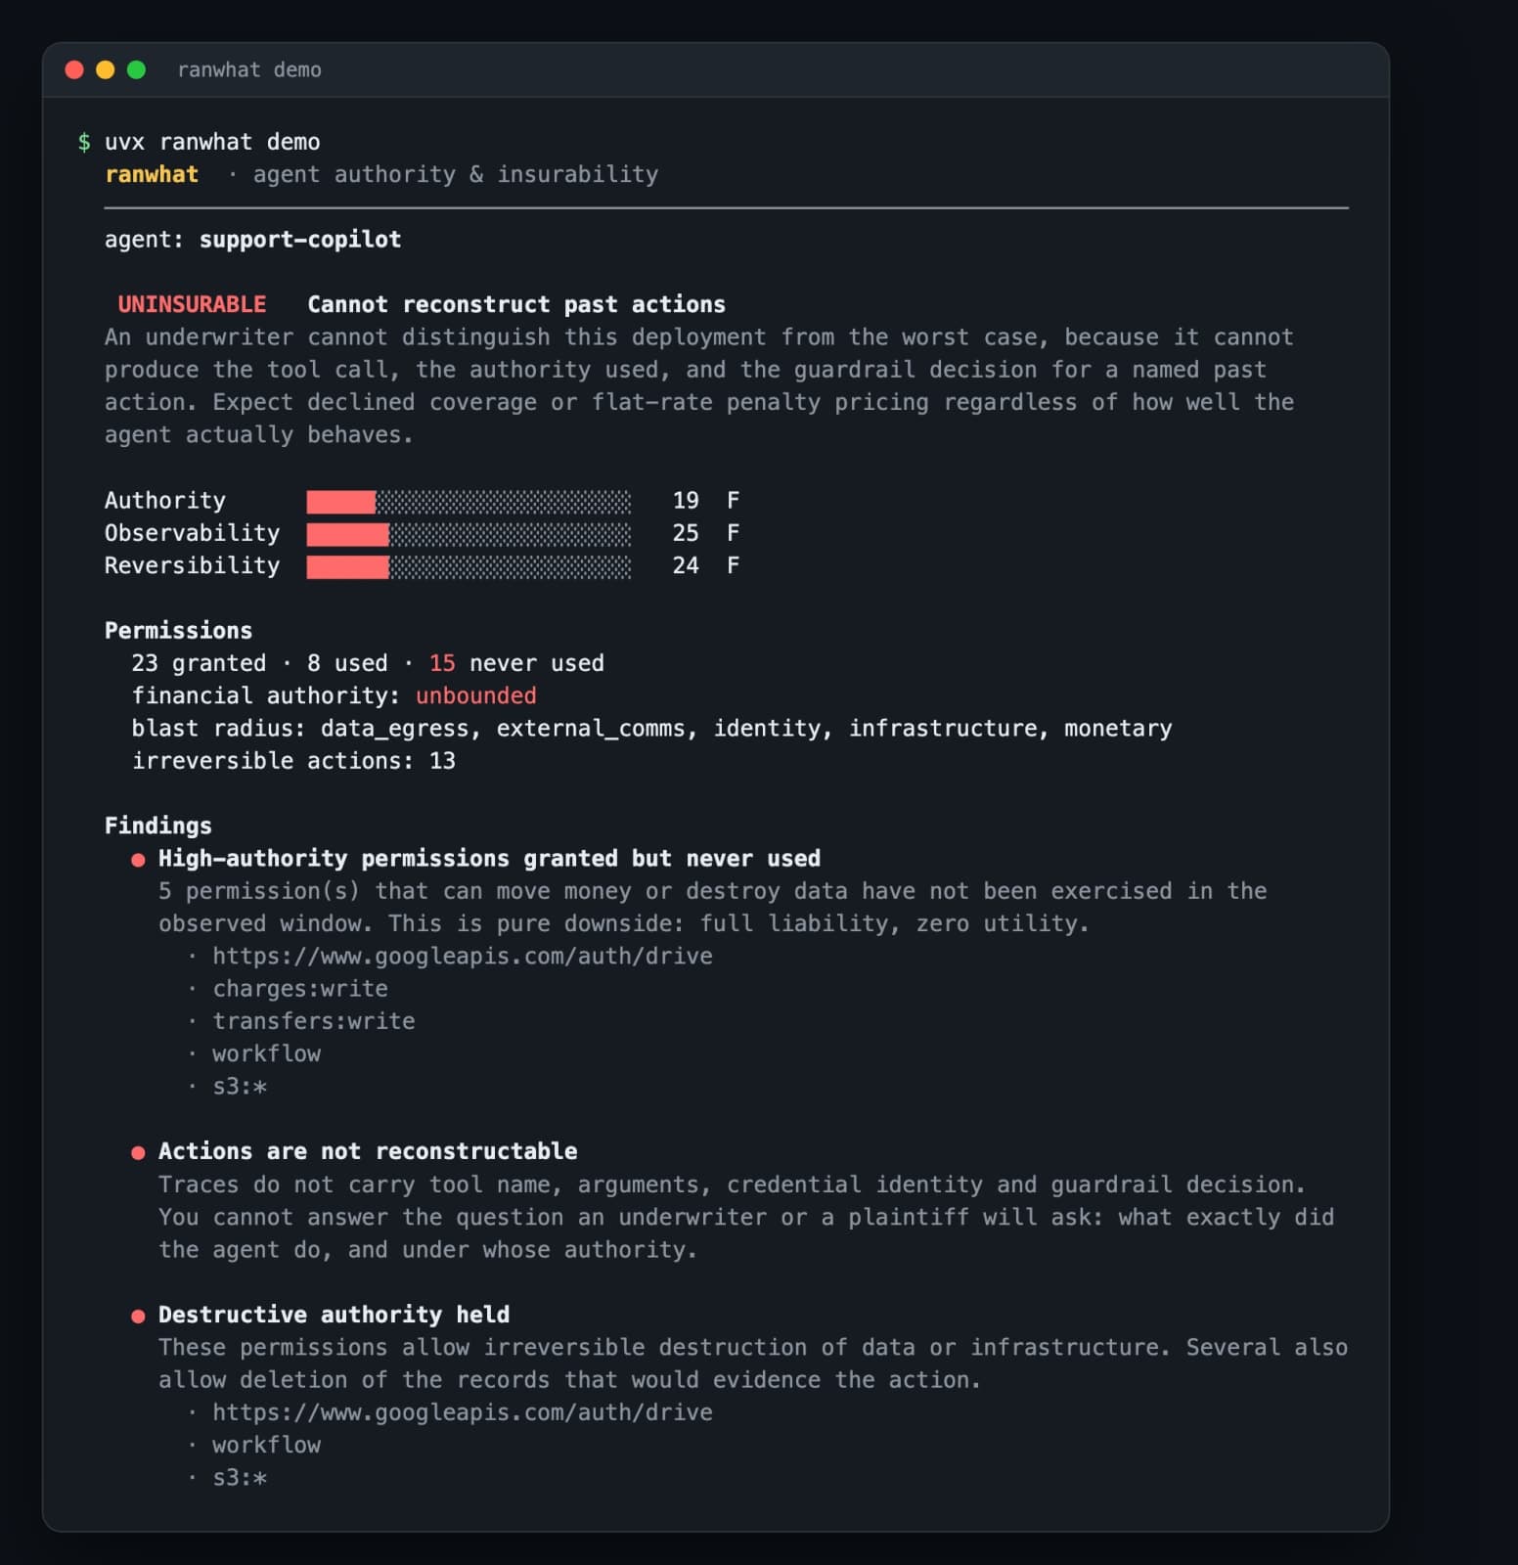Image resolution: width=1518 pixels, height=1565 pixels.
Task: Click the red bullet beside Destructive authority held
Action: 138,1317
